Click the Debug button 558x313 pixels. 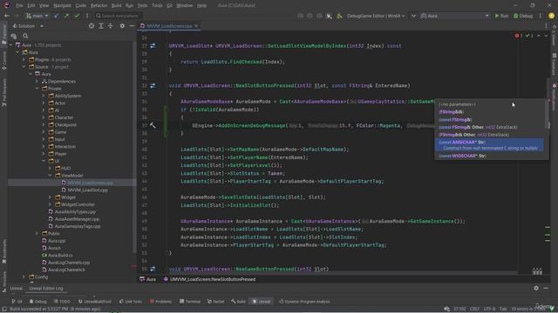523,16
